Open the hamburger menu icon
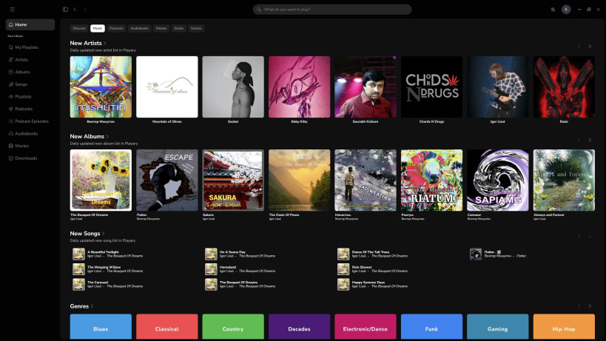Screen dimensions: 606x341 (13, 10)
